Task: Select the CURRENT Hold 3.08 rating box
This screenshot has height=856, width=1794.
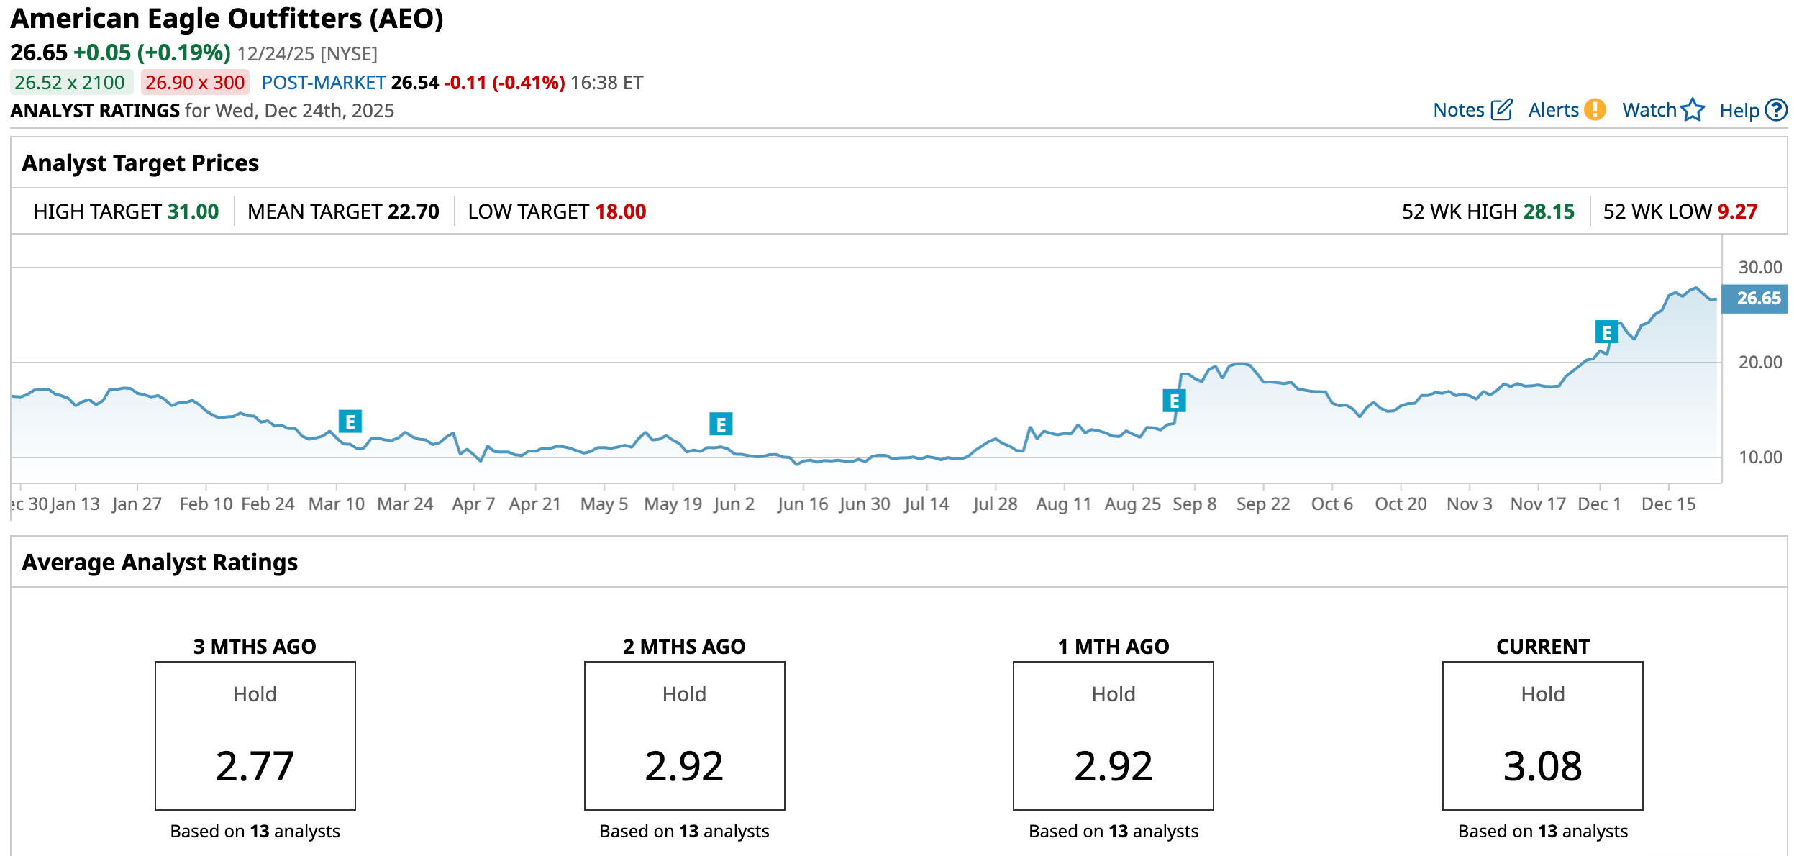Action: [x=1542, y=735]
